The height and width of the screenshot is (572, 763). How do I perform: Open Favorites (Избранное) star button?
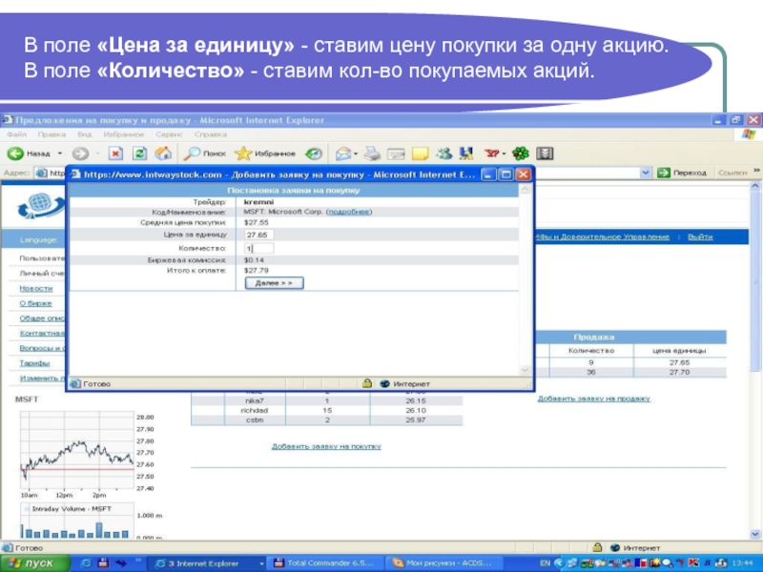click(x=264, y=153)
